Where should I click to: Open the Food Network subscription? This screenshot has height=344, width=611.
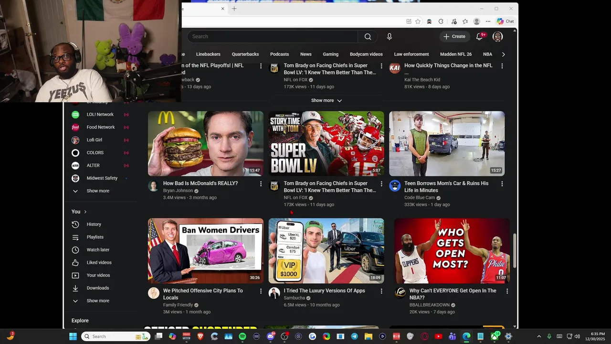(x=101, y=127)
